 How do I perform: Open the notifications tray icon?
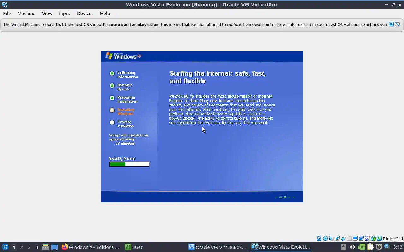pyautogui.click(x=387, y=247)
